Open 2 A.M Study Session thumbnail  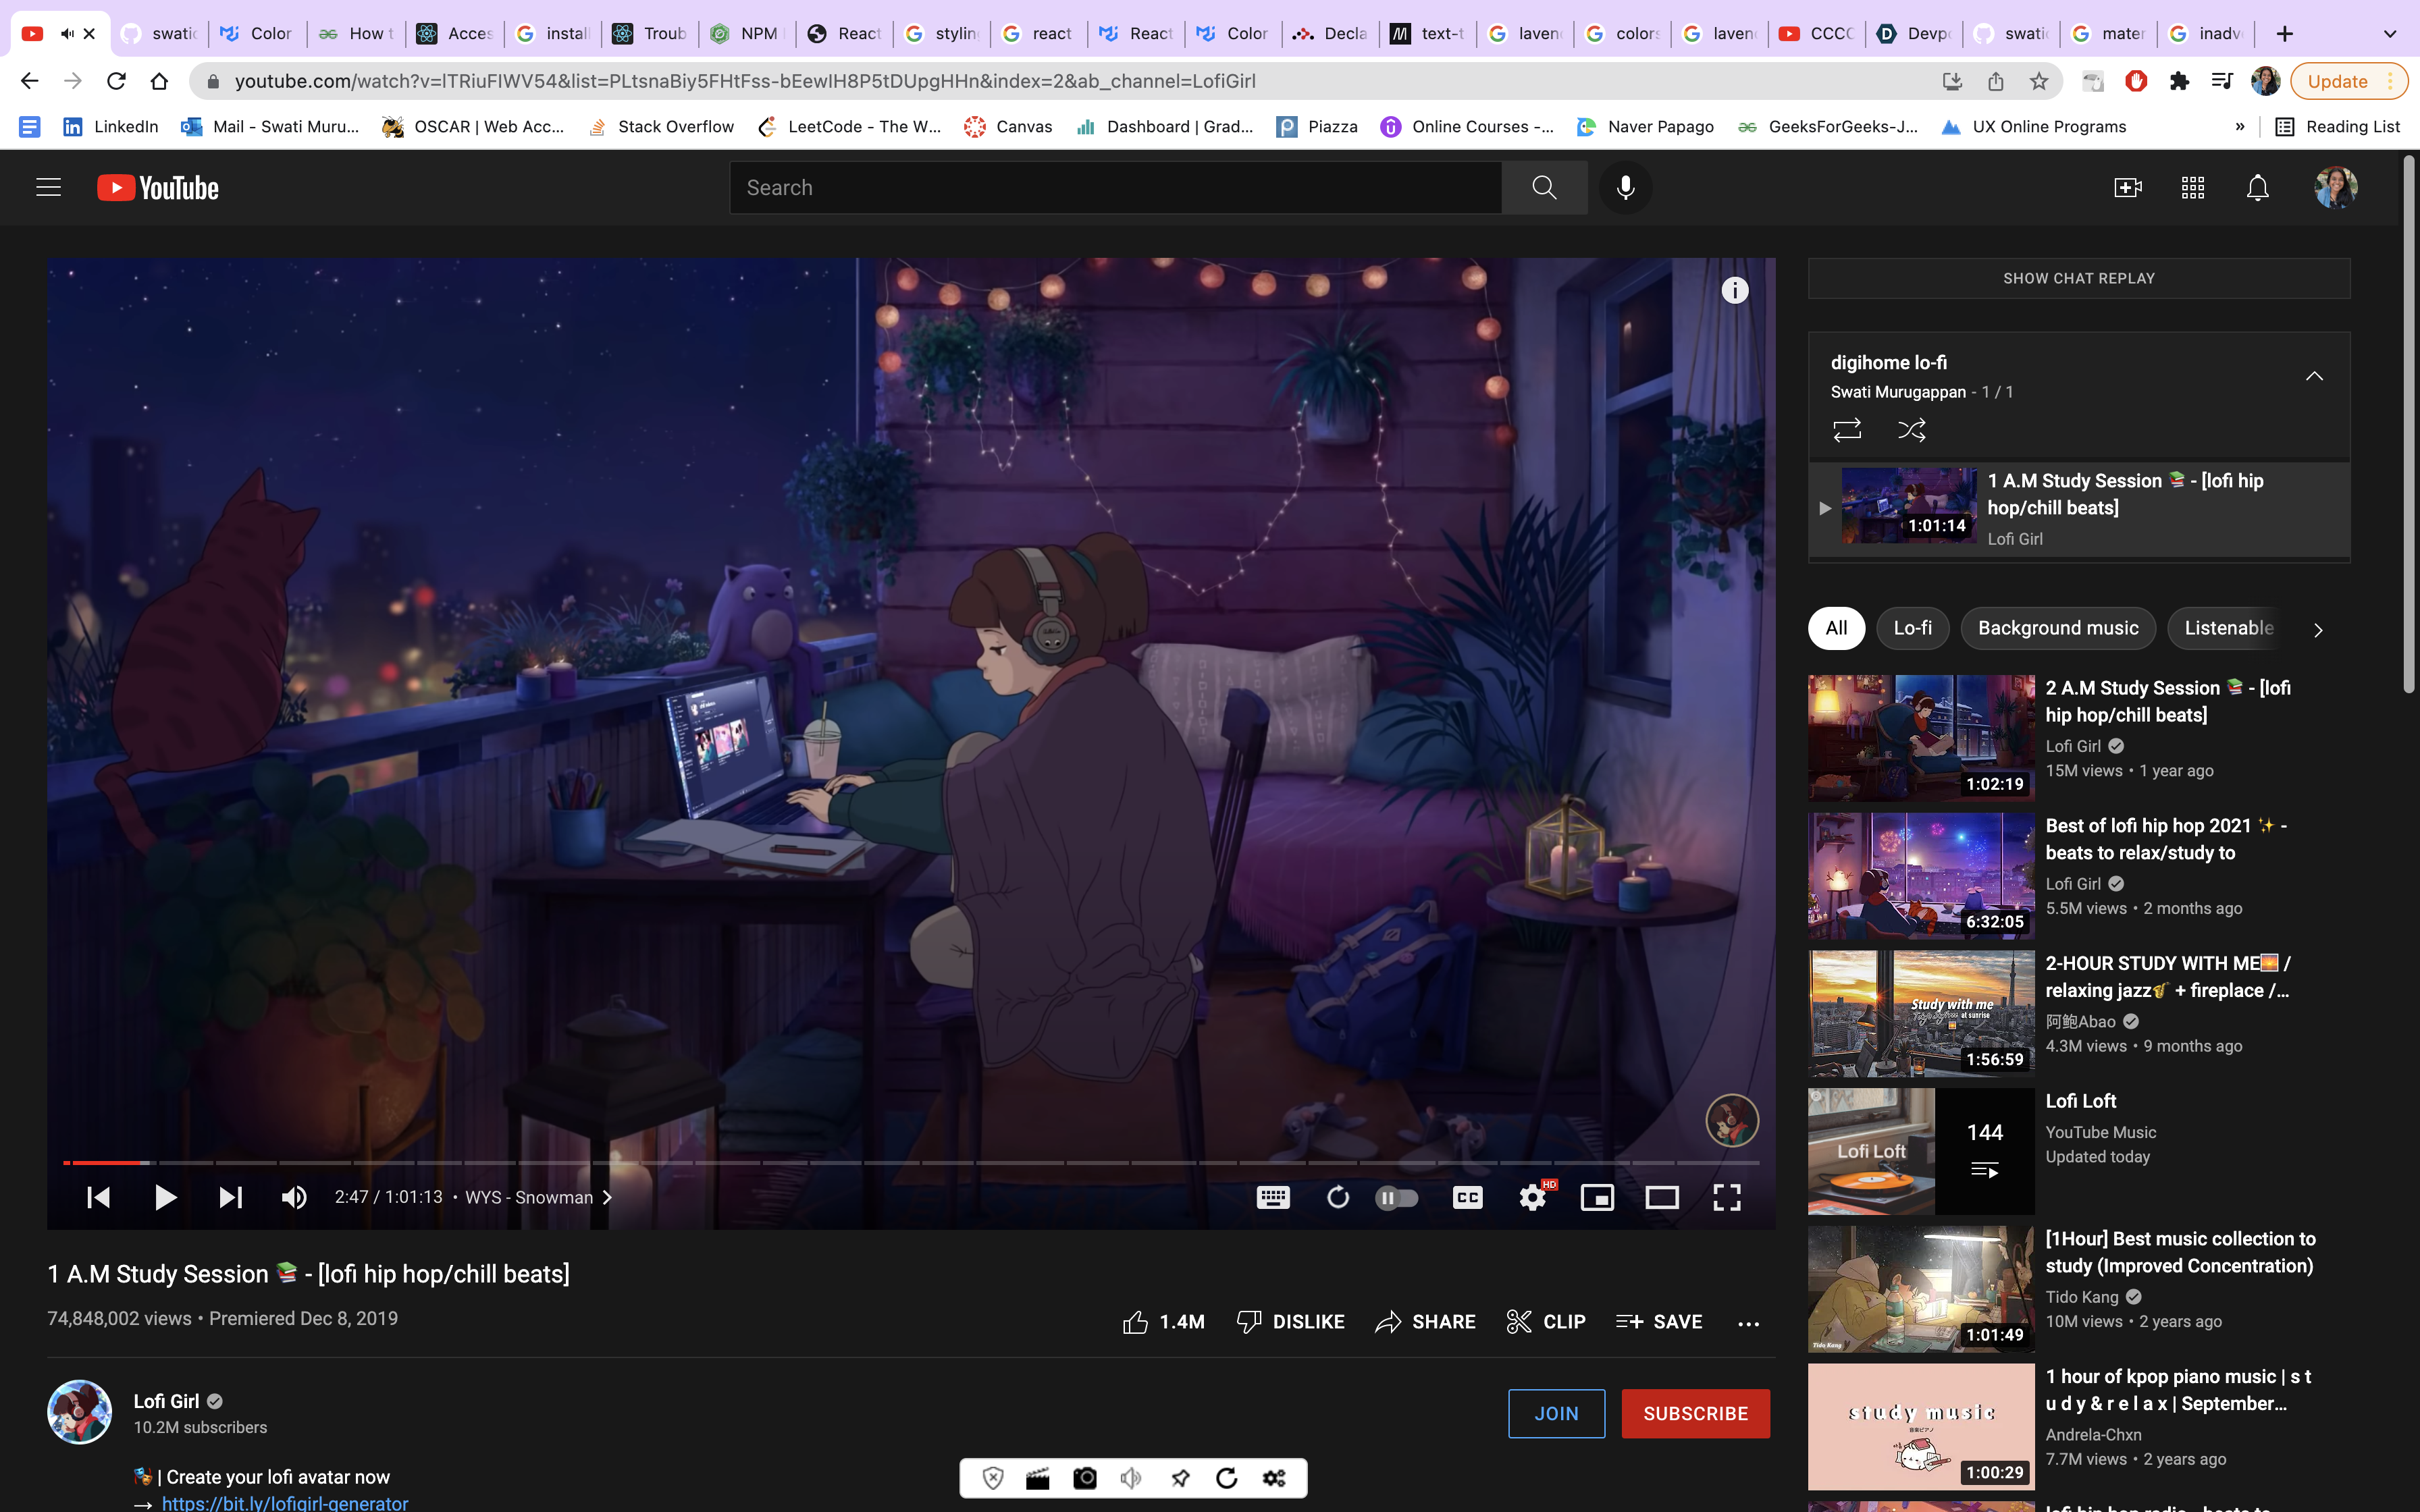1920,737
